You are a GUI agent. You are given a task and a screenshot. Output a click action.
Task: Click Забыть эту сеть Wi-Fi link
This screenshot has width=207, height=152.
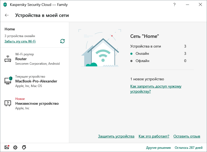[x=20, y=41]
